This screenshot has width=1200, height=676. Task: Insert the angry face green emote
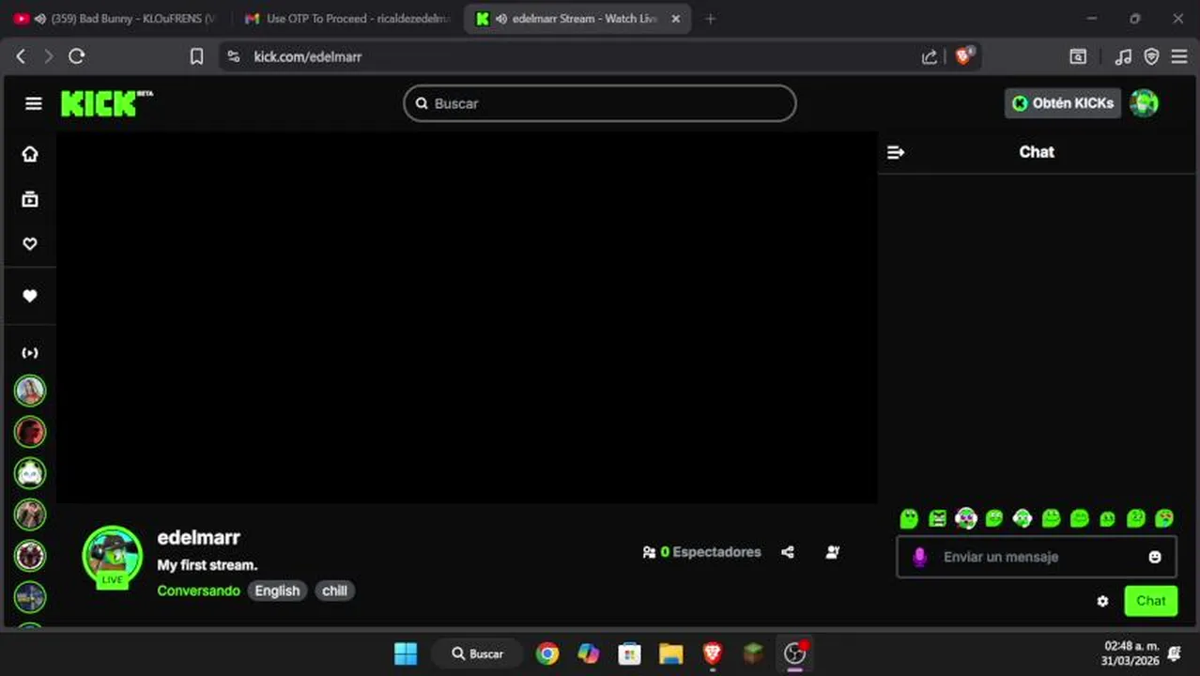pos(937,518)
